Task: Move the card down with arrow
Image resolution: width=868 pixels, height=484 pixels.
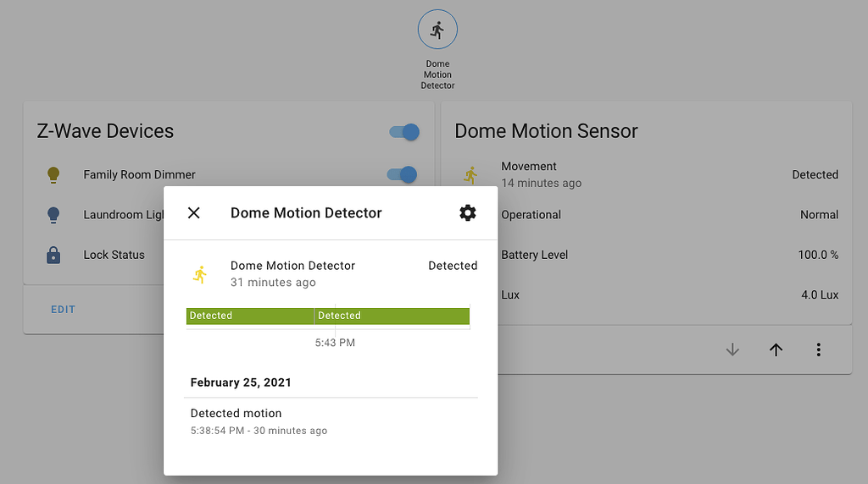Action: [x=732, y=349]
